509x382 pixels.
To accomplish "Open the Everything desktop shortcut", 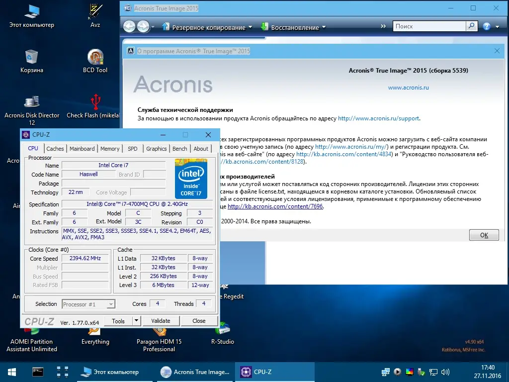I will click(95, 336).
